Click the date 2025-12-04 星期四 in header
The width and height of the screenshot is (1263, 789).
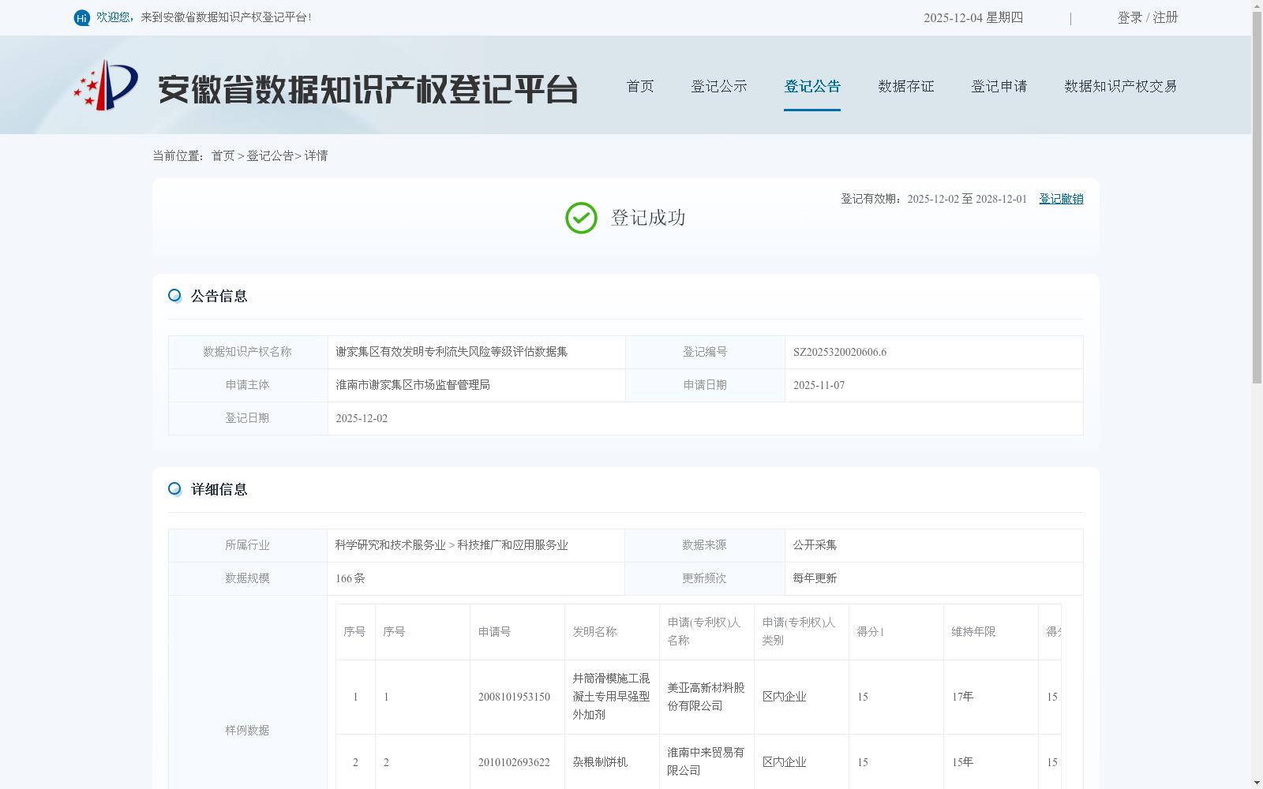[973, 17]
